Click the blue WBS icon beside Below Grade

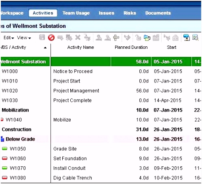3,139
